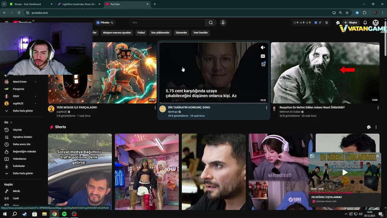This screenshot has height=218, width=387.
Task: Focus the Ara search field
Action: (x=168, y=22)
